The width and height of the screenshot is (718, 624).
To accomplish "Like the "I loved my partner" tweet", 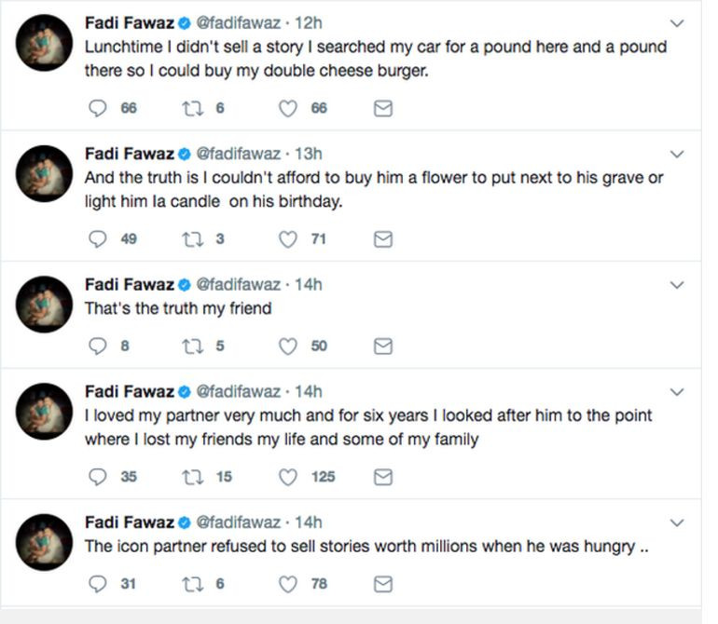I will pos(289,477).
